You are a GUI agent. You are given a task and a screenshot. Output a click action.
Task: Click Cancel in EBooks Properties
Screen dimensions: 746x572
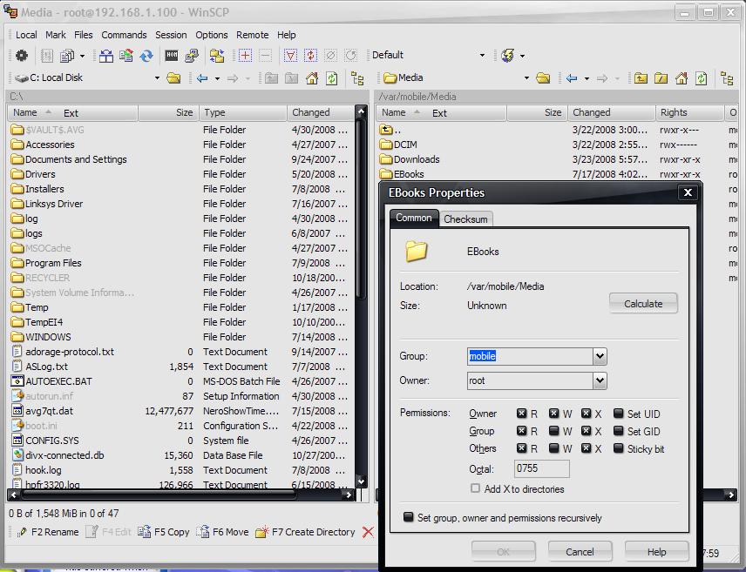pos(580,552)
